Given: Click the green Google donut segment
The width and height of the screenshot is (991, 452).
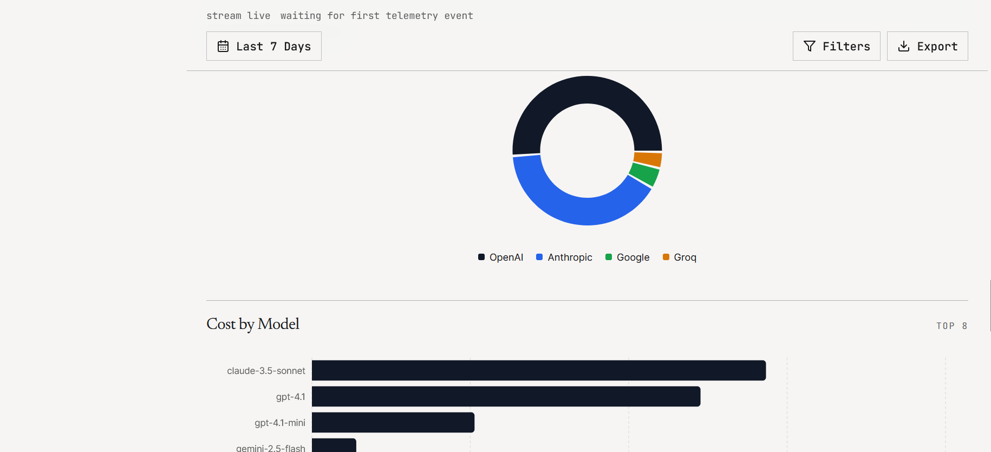Looking at the screenshot, I should 644,175.
